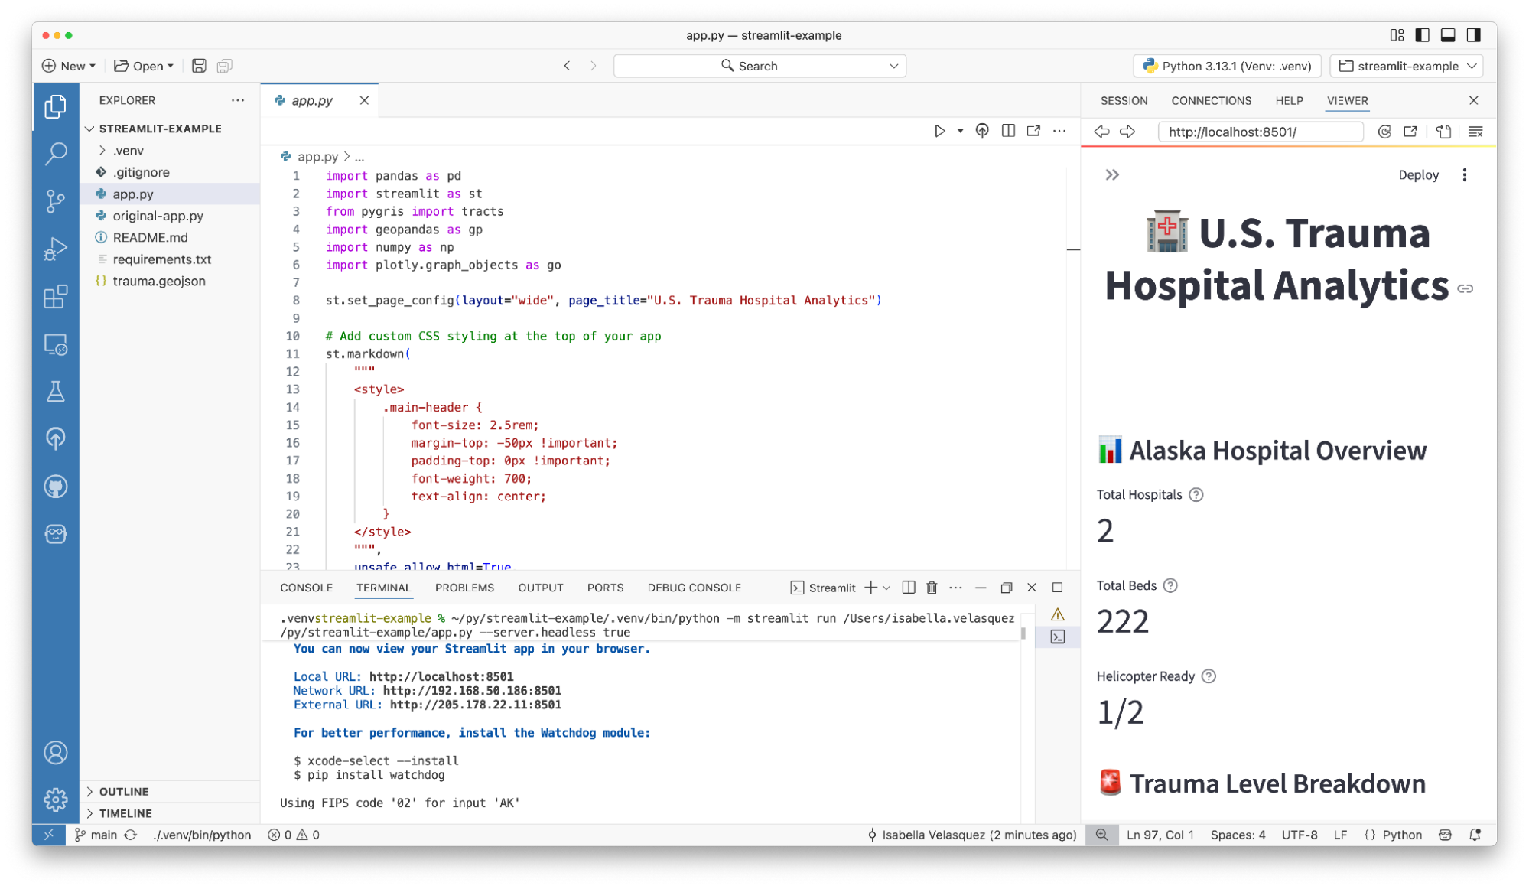Image resolution: width=1529 pixels, height=889 pixels.
Task: Click the localhost URL address field
Action: point(1259,132)
